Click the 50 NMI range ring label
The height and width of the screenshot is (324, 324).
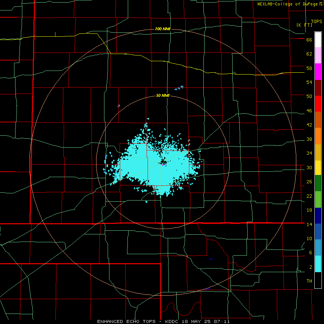point(163,95)
